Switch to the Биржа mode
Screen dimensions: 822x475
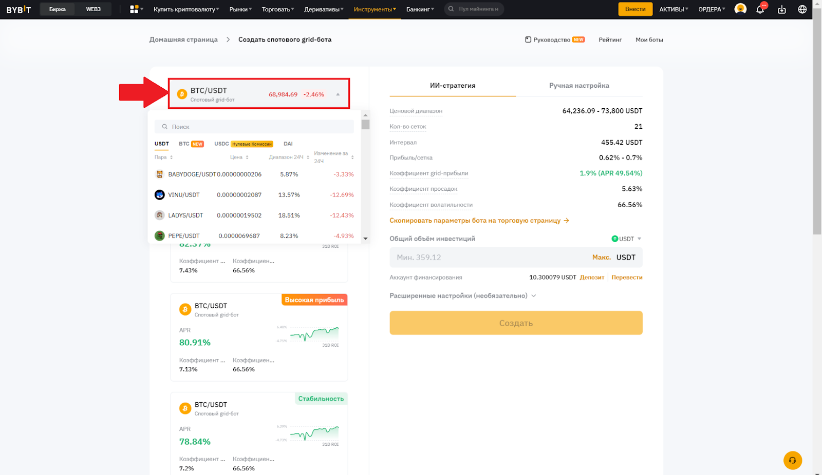point(58,9)
